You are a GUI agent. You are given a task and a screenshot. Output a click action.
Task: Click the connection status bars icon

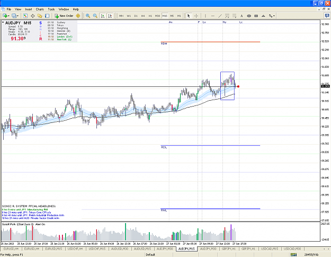coord(293,255)
